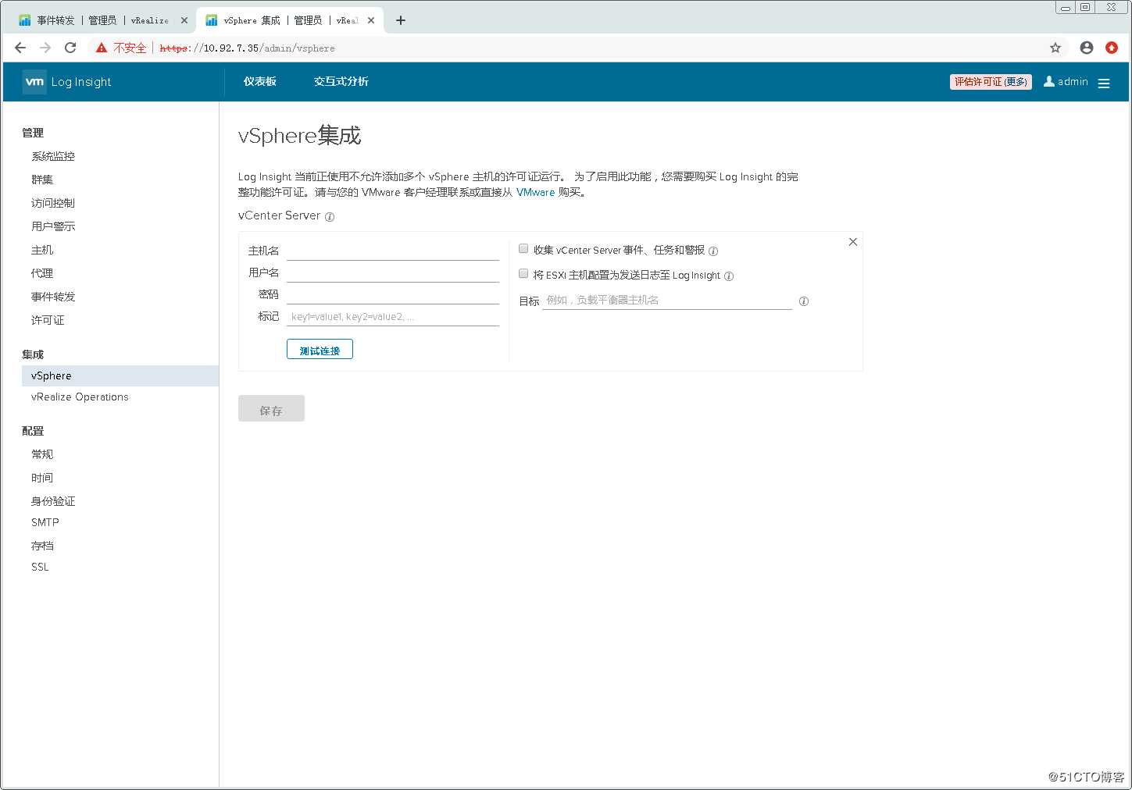Select the vSphere 集成 browser tab
Image resolution: width=1132 pixels, height=790 pixels.
click(289, 20)
